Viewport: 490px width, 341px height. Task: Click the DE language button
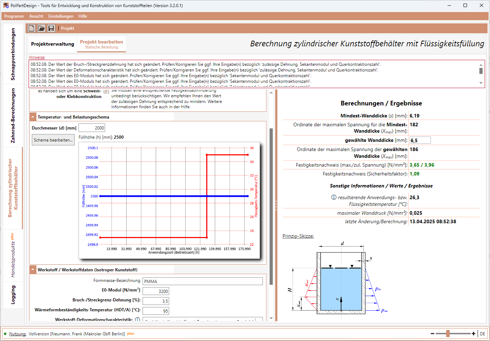pyautogui.click(x=483, y=334)
